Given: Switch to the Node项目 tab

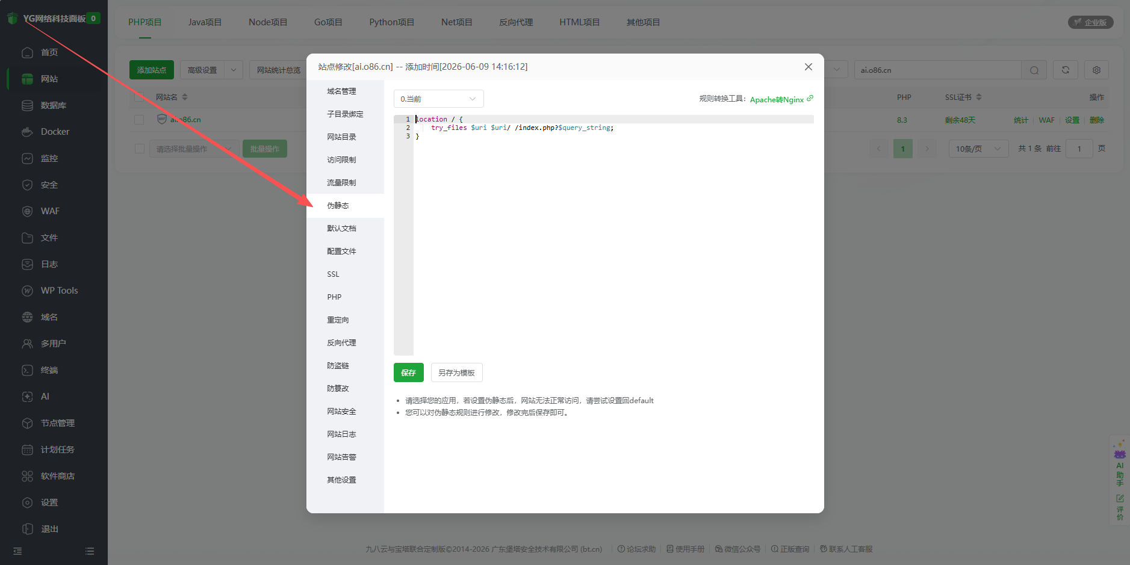Looking at the screenshot, I should [x=268, y=22].
